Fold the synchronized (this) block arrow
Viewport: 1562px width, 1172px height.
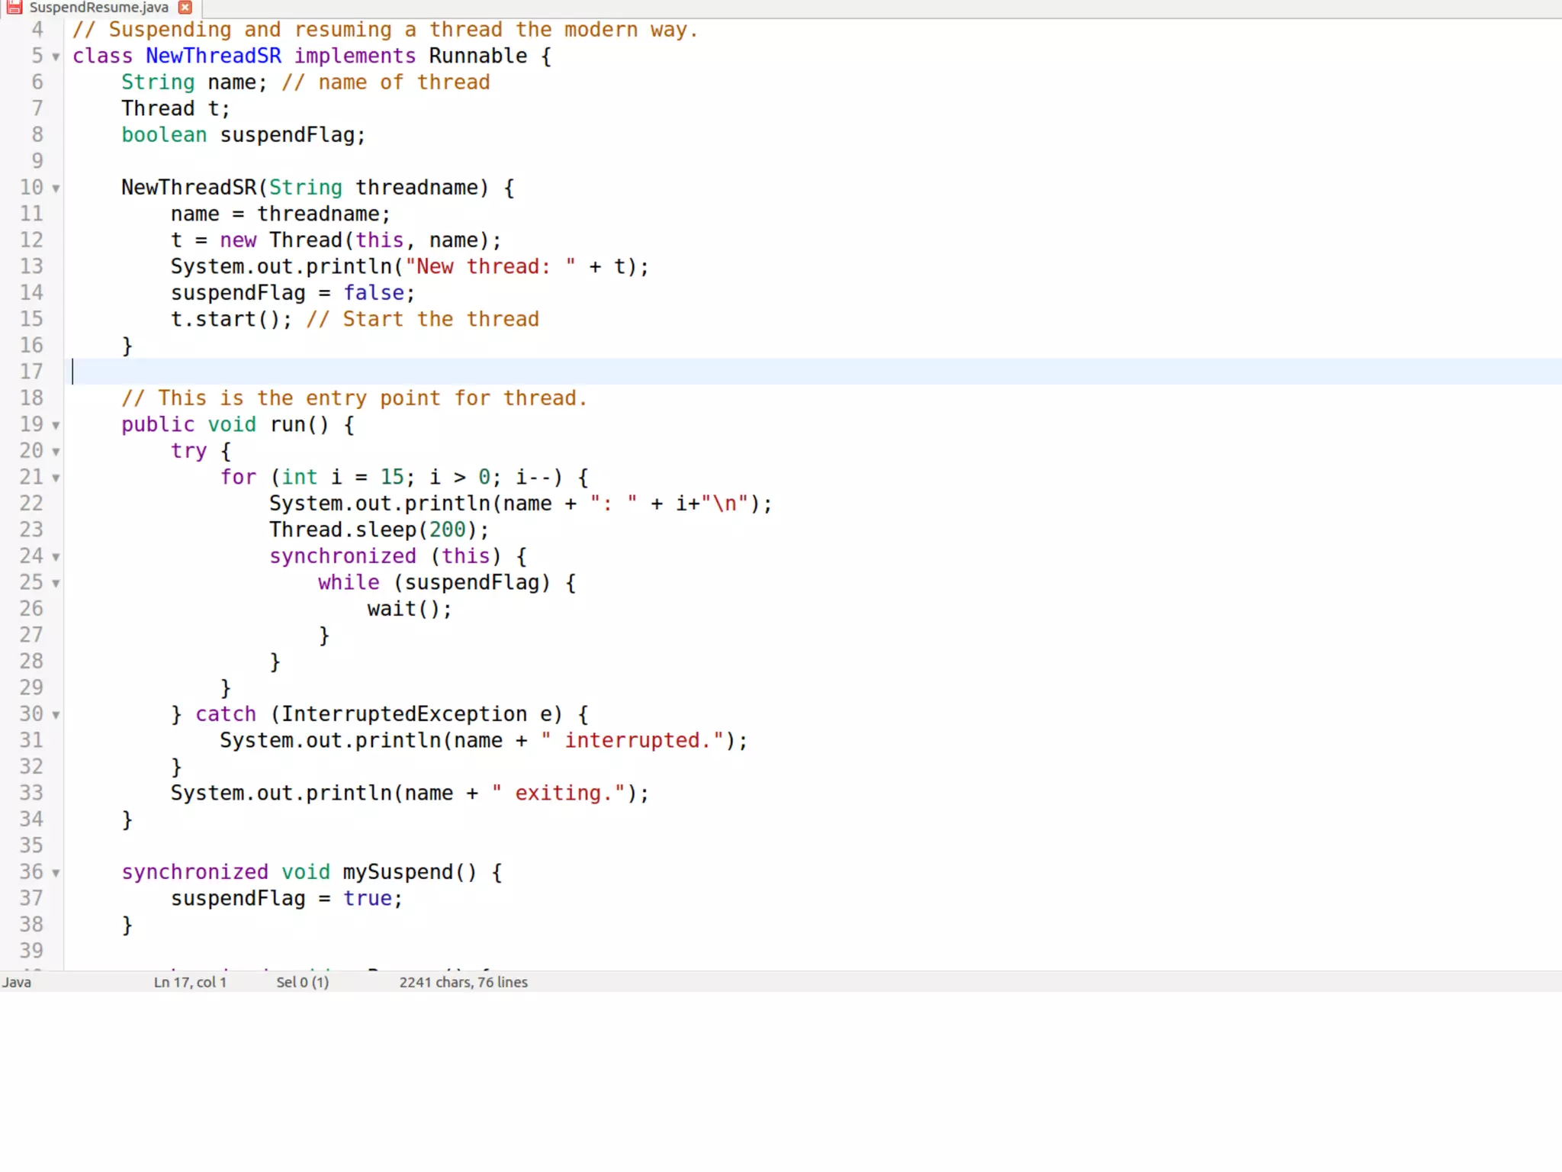[x=56, y=557]
